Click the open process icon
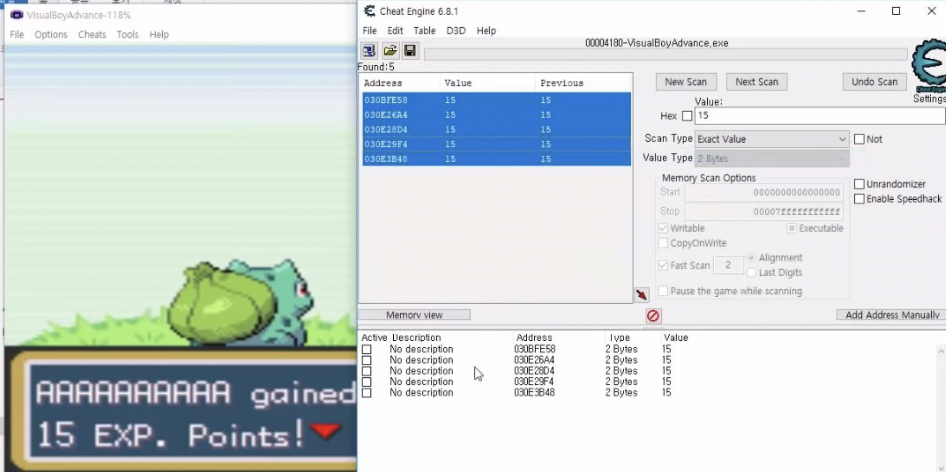The width and height of the screenshot is (946, 472). [369, 51]
